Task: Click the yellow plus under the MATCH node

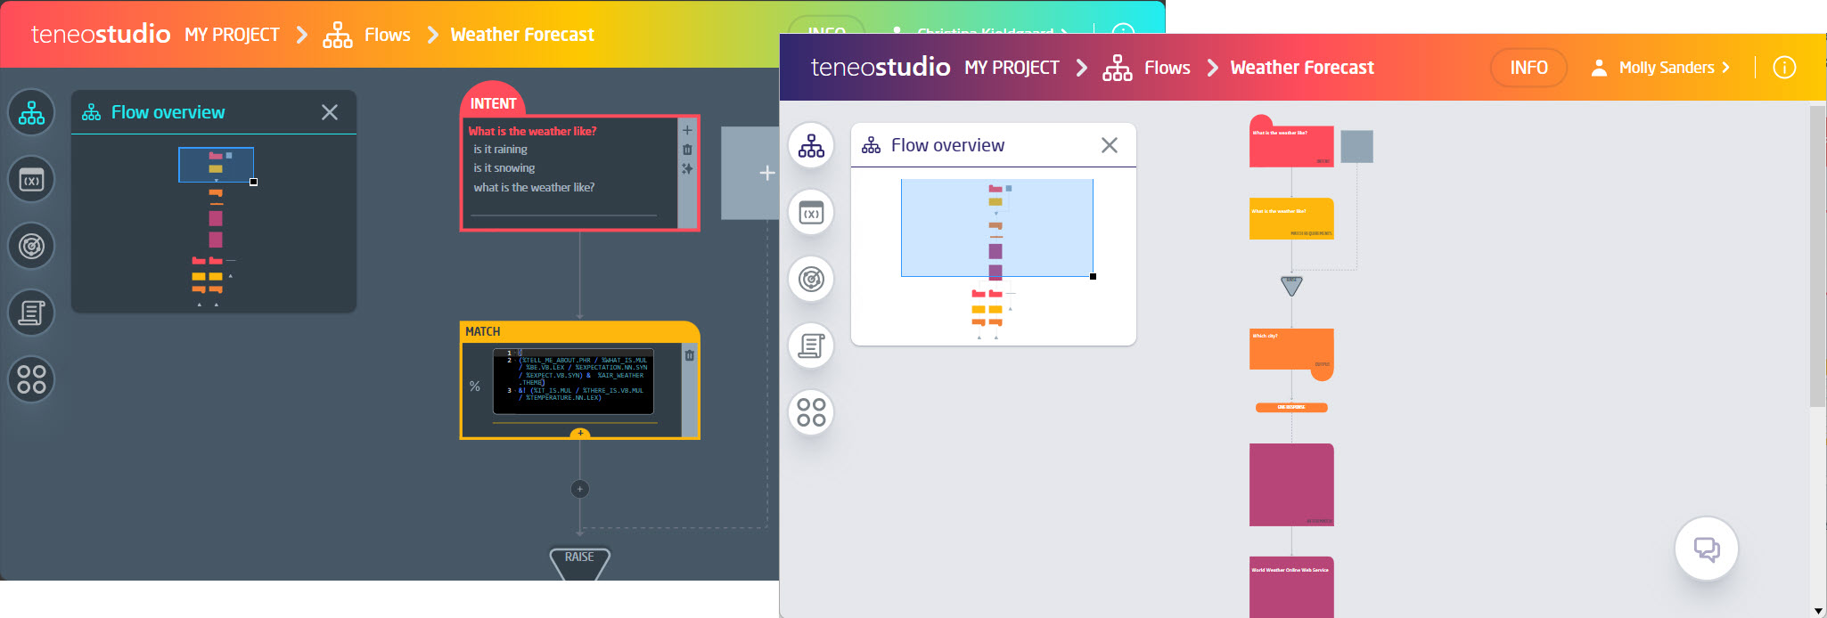Action: coord(580,434)
